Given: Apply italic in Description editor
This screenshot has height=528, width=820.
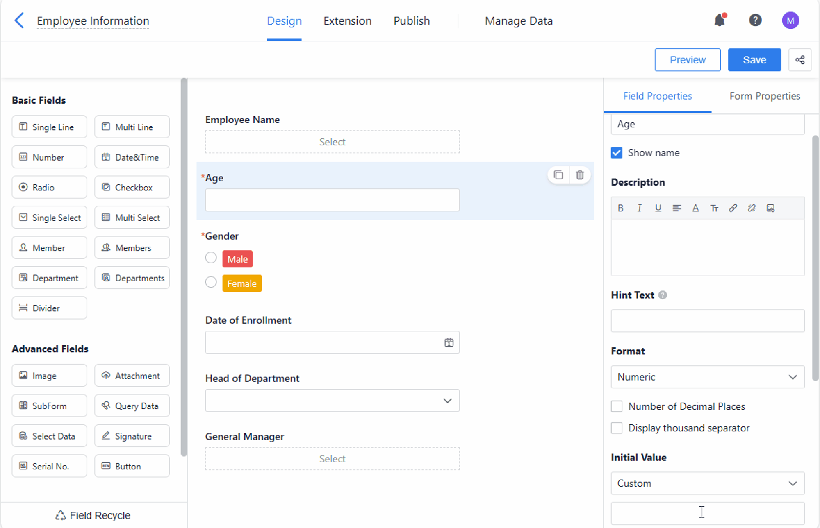Looking at the screenshot, I should (x=639, y=208).
